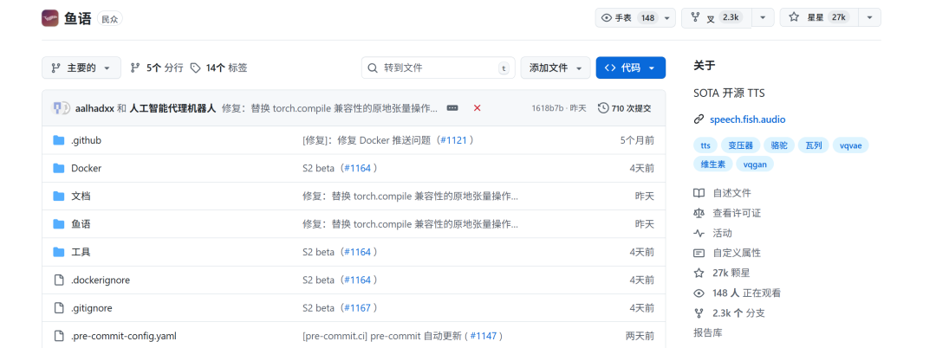Open the commit message ellipsis button
The width and height of the screenshot is (936, 348).
pyautogui.click(x=452, y=108)
